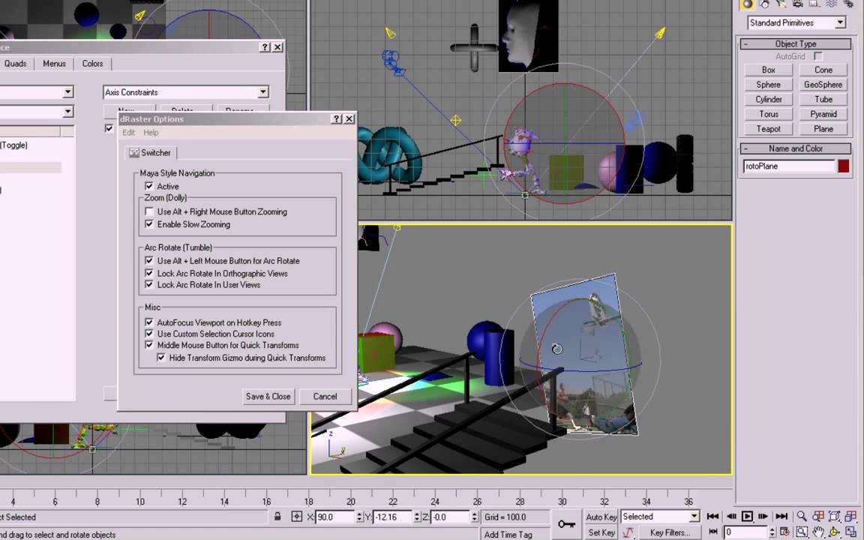Toggle the selection lock padlock icon
This screenshot has height=540, width=864.
point(277,517)
